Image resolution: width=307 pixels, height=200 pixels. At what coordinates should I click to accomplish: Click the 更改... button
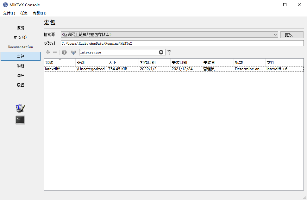point(292,34)
